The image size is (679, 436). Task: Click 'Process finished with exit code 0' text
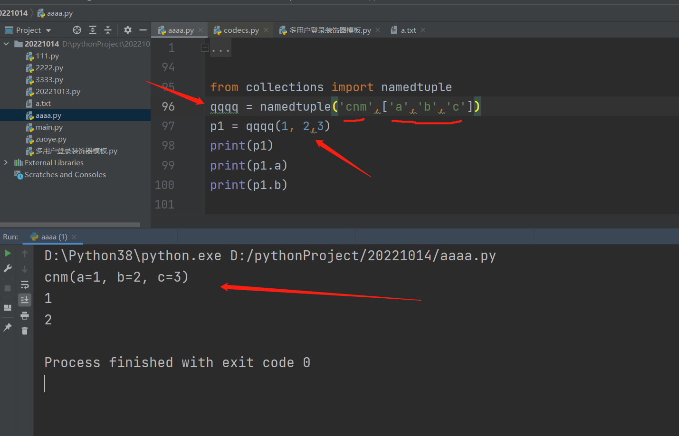177,362
